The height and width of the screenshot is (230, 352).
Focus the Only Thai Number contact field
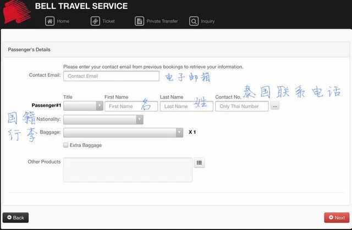(242, 106)
